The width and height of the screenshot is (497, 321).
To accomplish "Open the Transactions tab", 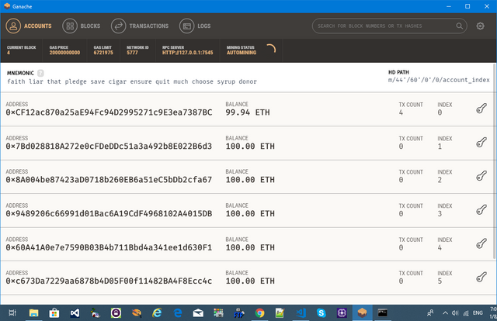I will coord(140,26).
